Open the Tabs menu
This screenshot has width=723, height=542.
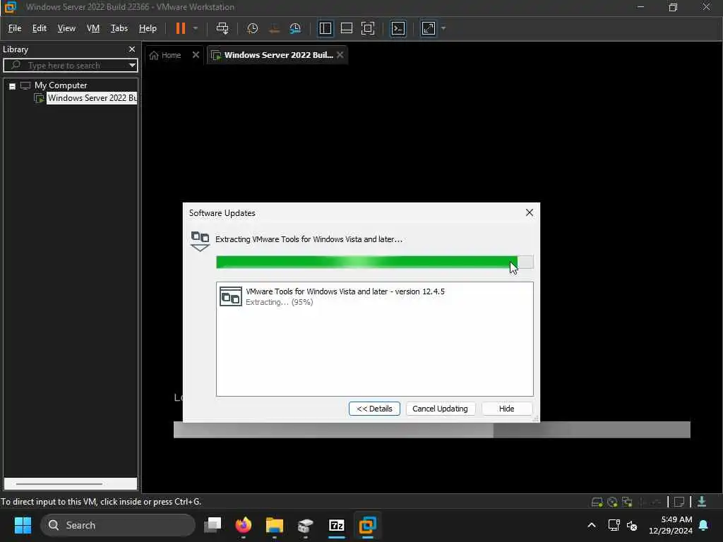(x=119, y=28)
